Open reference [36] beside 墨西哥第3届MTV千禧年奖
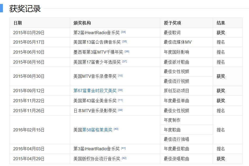Screen dimensions: 249x166 [127, 51]
